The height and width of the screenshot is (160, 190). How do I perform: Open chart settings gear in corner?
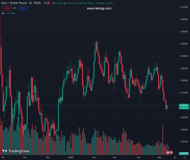[184, 158]
